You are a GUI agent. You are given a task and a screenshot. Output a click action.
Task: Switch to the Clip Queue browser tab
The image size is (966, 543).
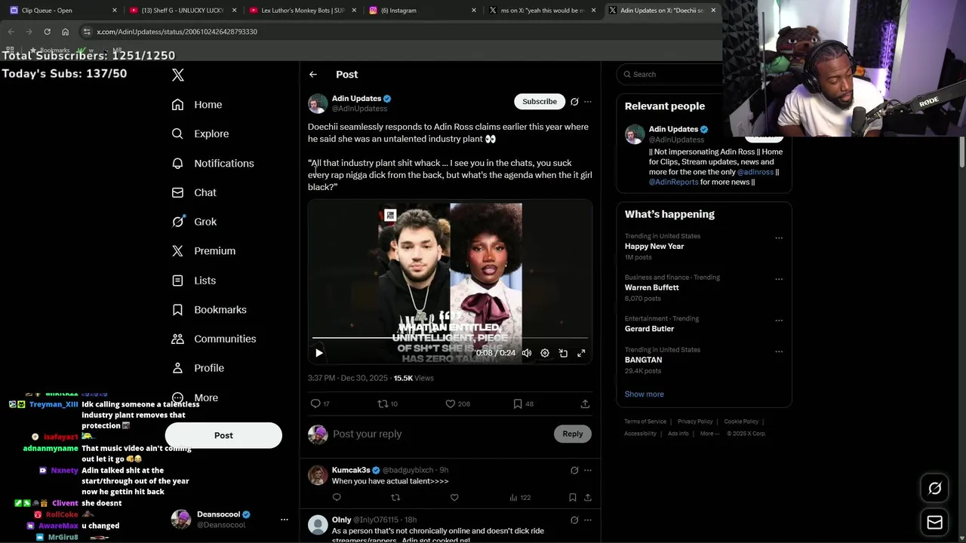pos(63,11)
